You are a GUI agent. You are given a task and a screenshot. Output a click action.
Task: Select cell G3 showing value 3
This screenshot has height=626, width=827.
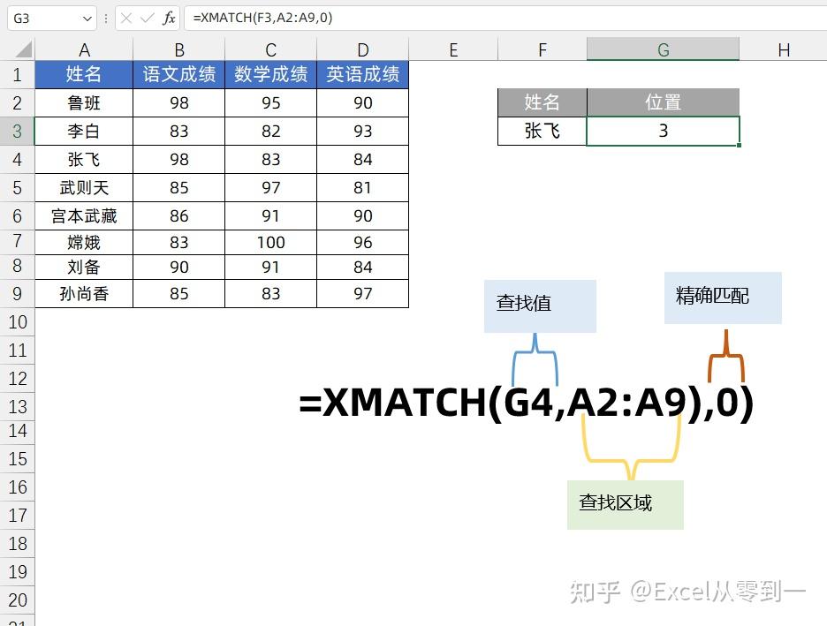(x=663, y=131)
